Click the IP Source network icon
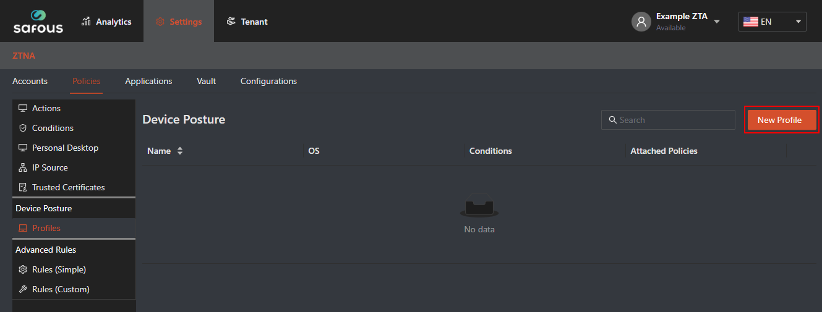822x312 pixels. [23, 167]
